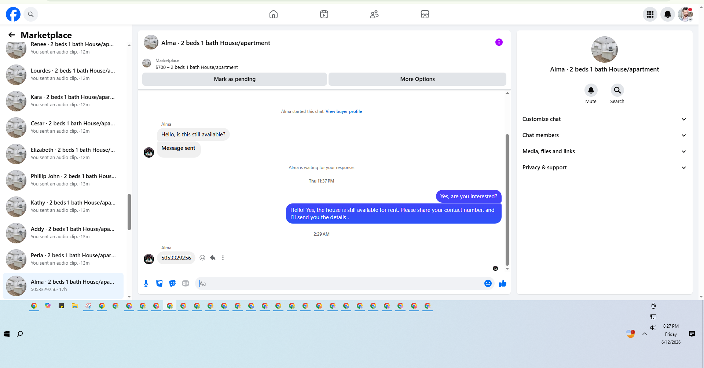Open the notifications bell
704x368 pixels.
tap(668, 14)
